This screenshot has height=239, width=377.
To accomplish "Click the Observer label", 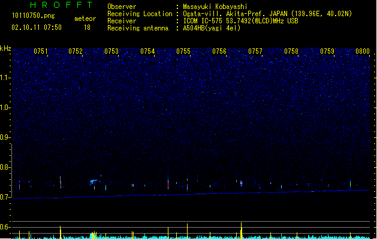I will click(122, 7).
